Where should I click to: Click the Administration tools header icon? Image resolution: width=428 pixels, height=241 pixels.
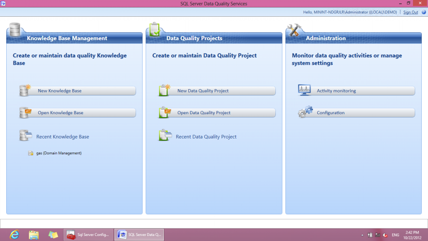pyautogui.click(x=294, y=30)
